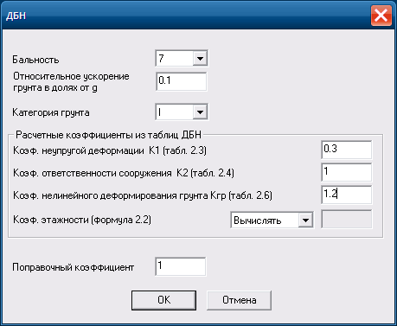
Task: Click the Kгр nonlinear soil deformation field
Action: [x=347, y=195]
